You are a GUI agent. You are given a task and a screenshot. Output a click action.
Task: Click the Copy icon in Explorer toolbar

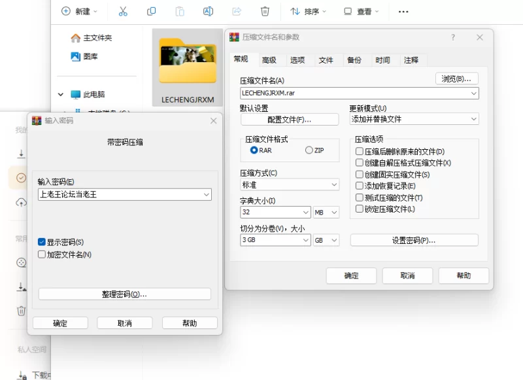pos(152,11)
